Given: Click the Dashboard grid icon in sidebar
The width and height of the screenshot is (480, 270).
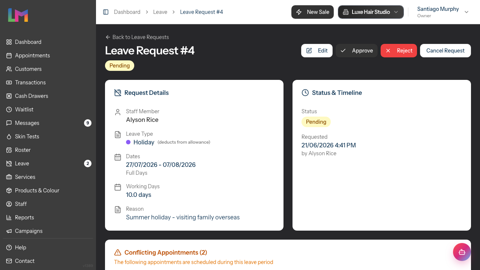Looking at the screenshot, I should 9,42.
